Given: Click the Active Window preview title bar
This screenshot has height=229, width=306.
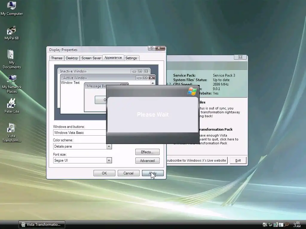Looking at the screenshot, I should (108, 78).
